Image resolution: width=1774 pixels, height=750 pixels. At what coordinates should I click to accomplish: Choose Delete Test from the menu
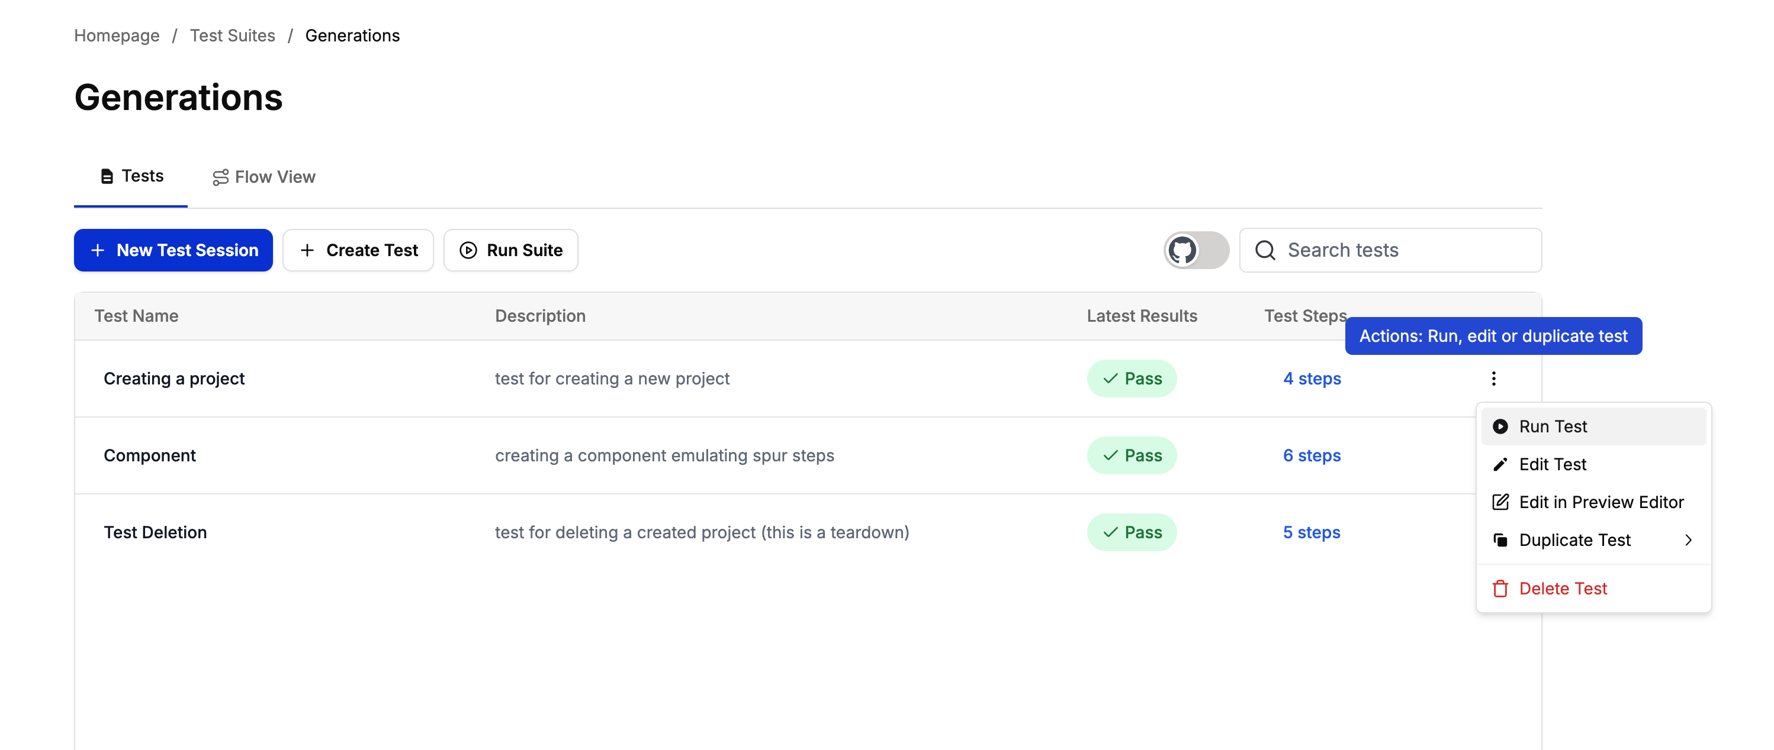pos(1563,589)
